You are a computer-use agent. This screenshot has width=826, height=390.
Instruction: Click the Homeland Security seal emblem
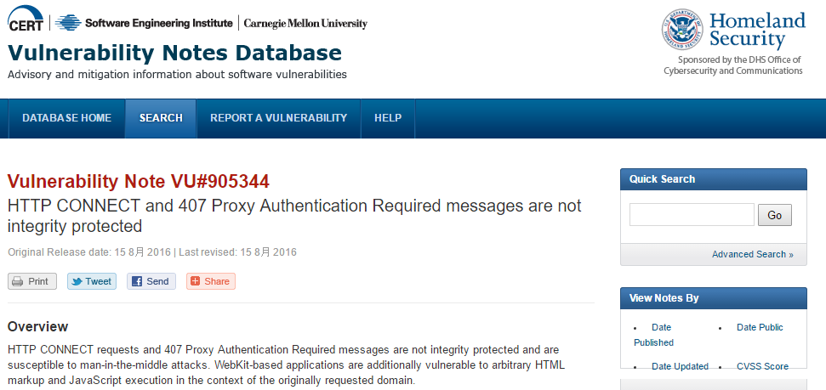pyautogui.click(x=682, y=30)
